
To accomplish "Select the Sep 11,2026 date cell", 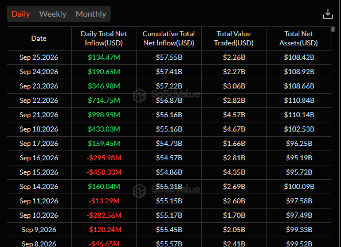I will pos(39,201).
